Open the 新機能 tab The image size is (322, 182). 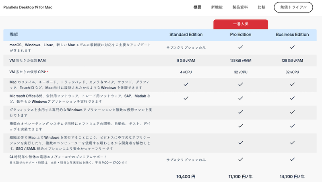(217, 7)
